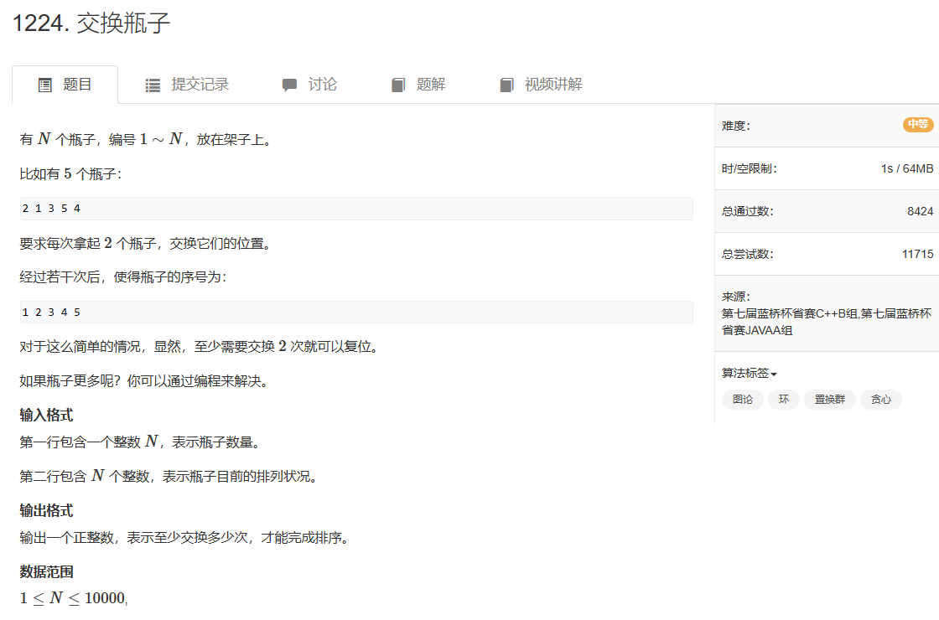The width and height of the screenshot is (939, 620).
Task: Open the 视频讲解 tab
Action: [541, 85]
